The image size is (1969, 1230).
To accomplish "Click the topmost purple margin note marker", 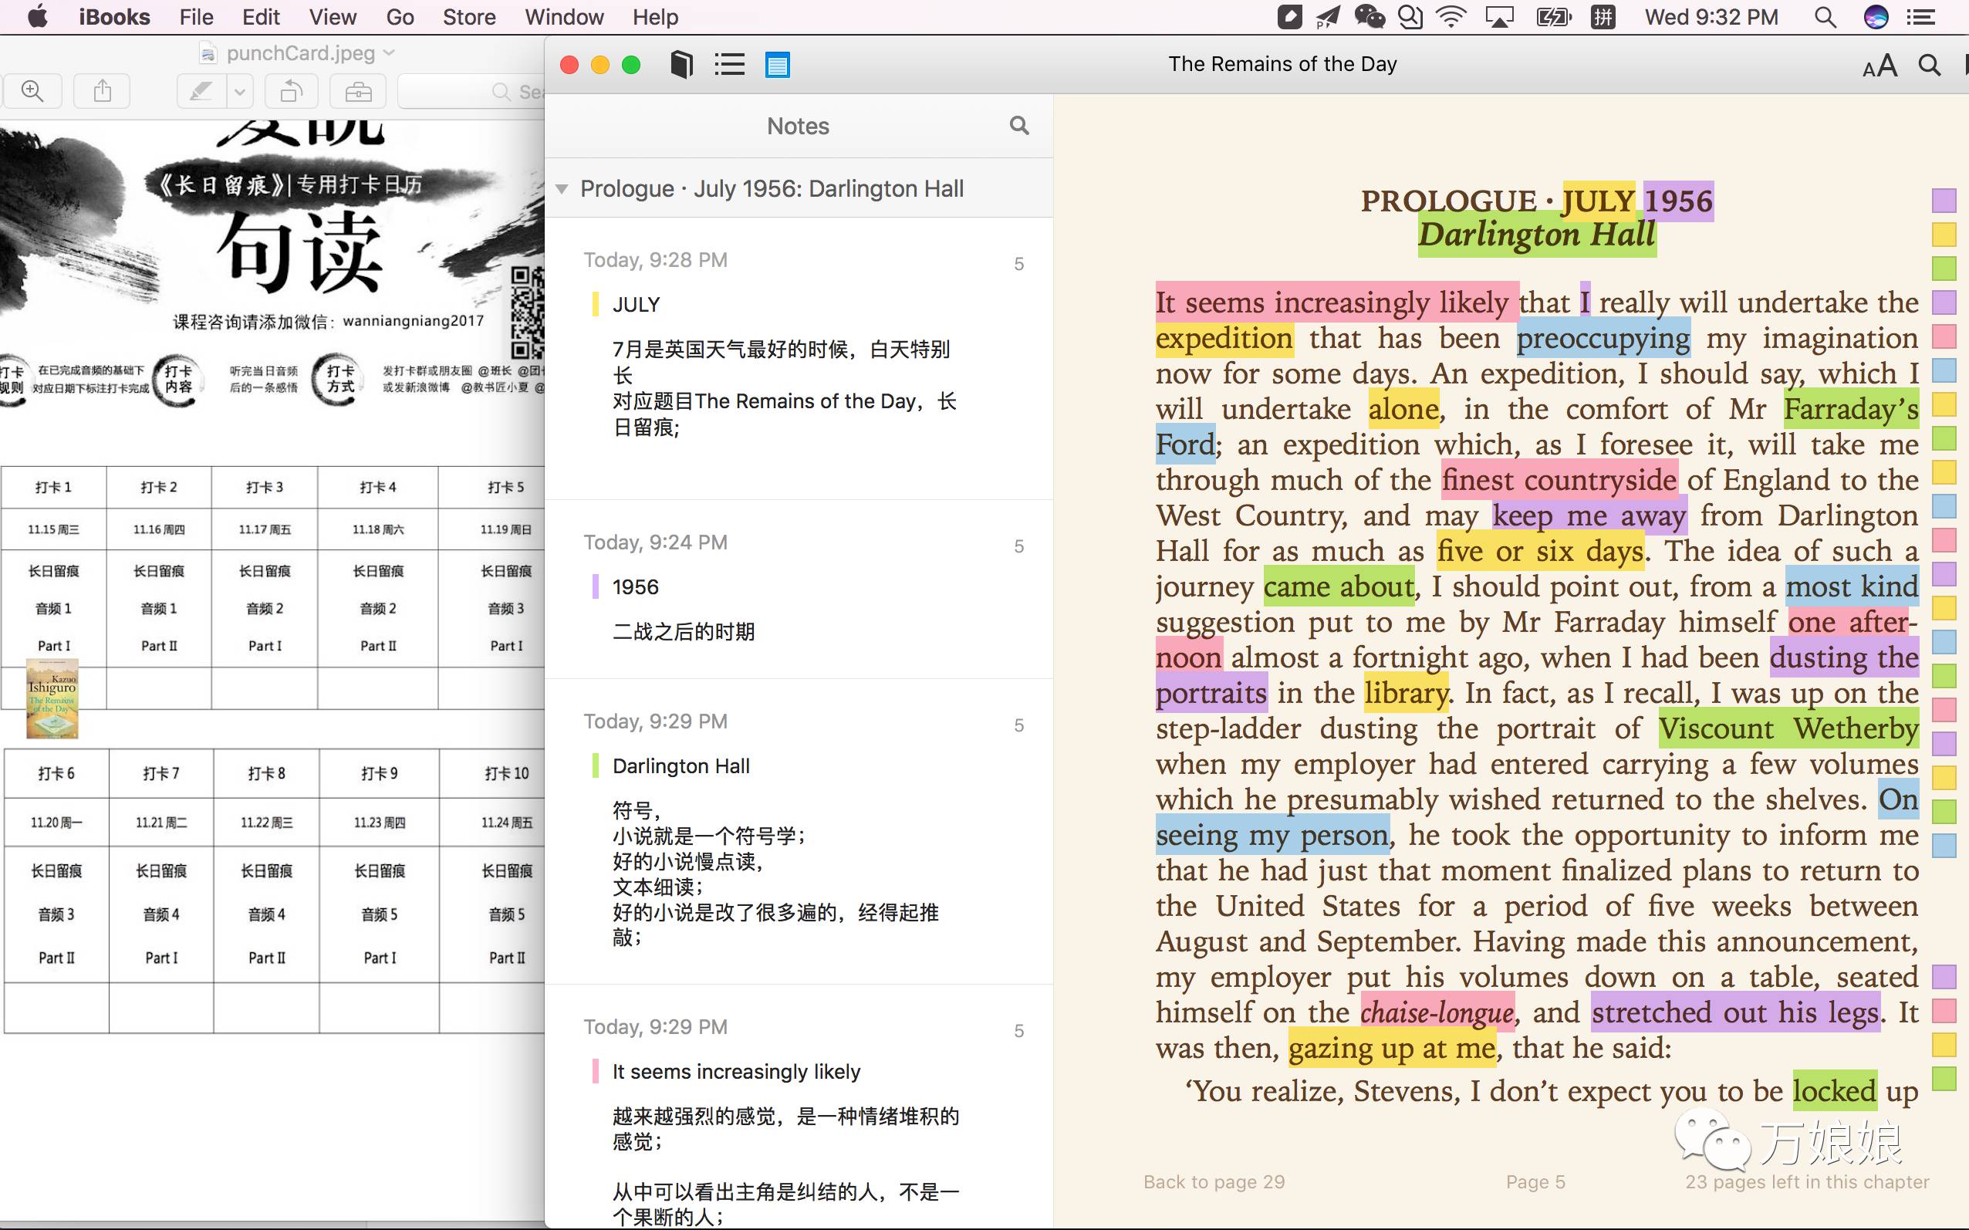I will [x=1944, y=200].
